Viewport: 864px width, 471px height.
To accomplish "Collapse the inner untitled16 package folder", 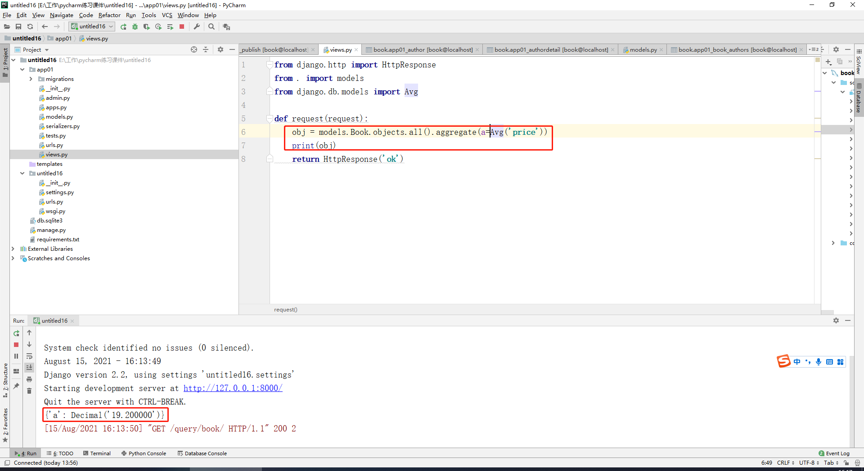I will (x=22, y=173).
